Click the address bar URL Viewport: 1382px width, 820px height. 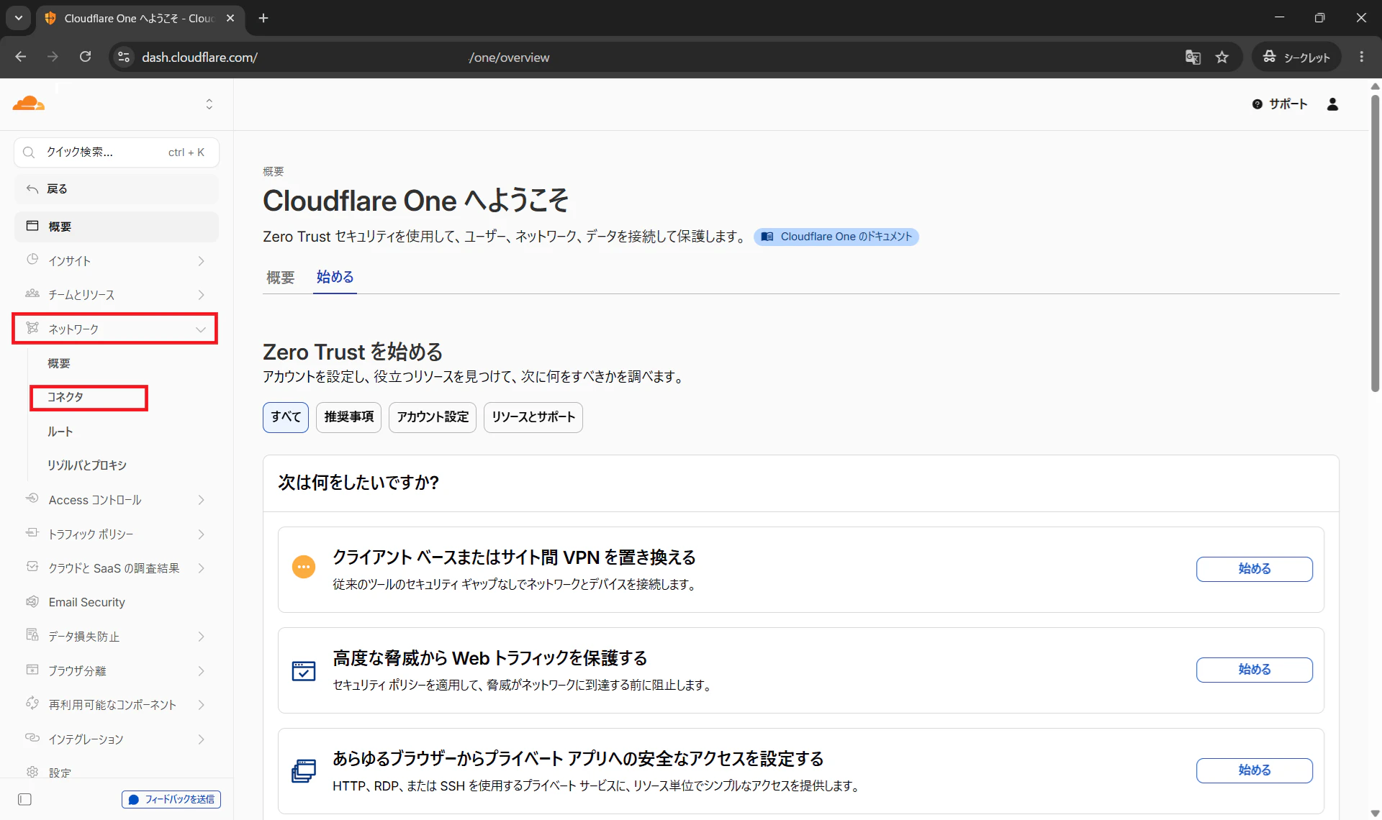point(345,58)
